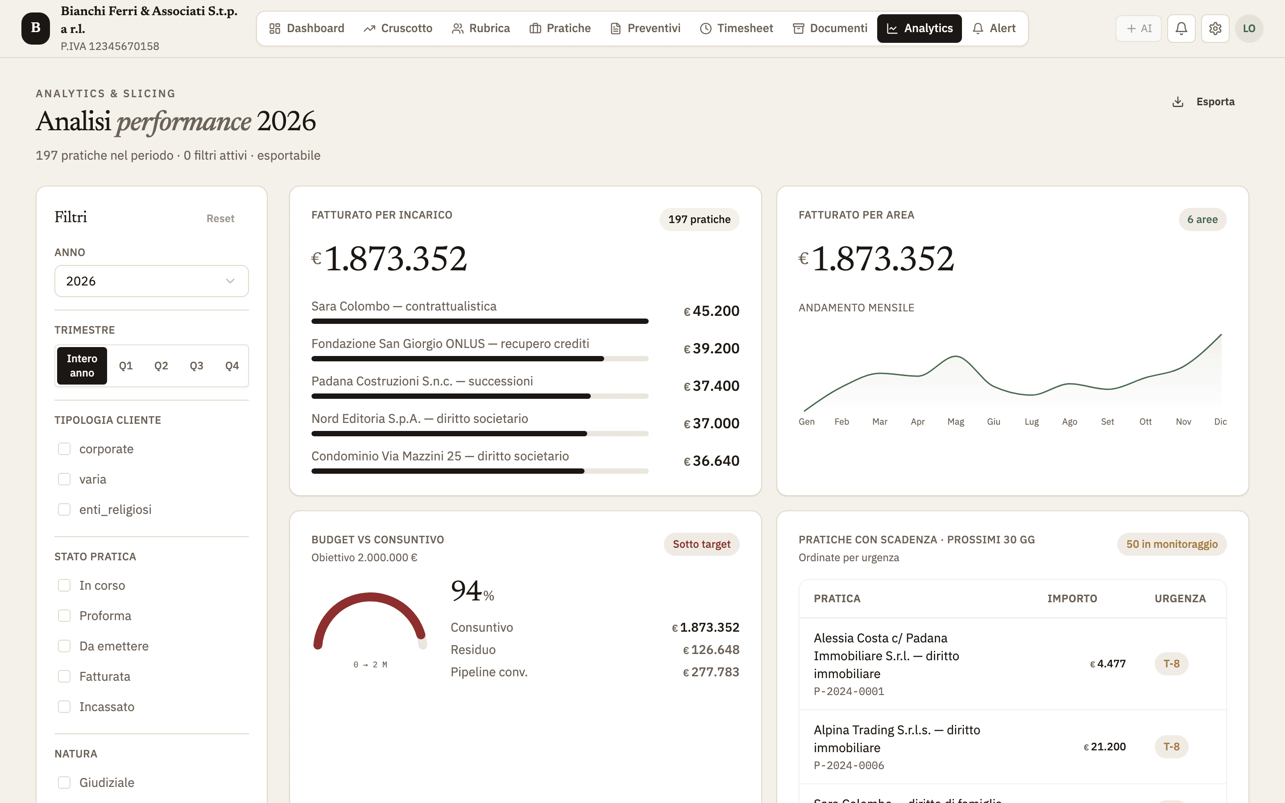The height and width of the screenshot is (803, 1285).
Task: Select the Q3 trimester
Action: [x=196, y=365]
